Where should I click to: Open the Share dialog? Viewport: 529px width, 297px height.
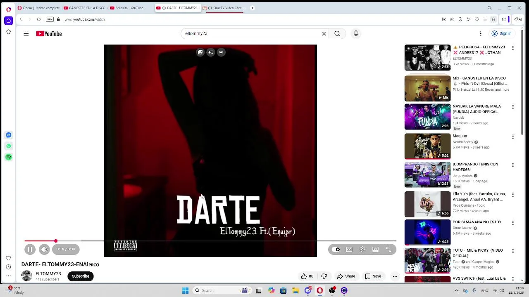click(346, 276)
